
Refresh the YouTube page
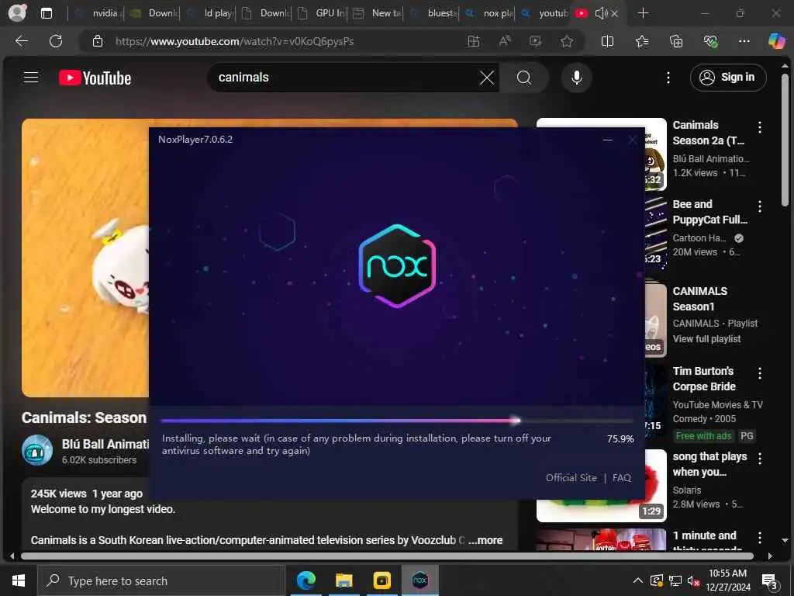click(56, 41)
